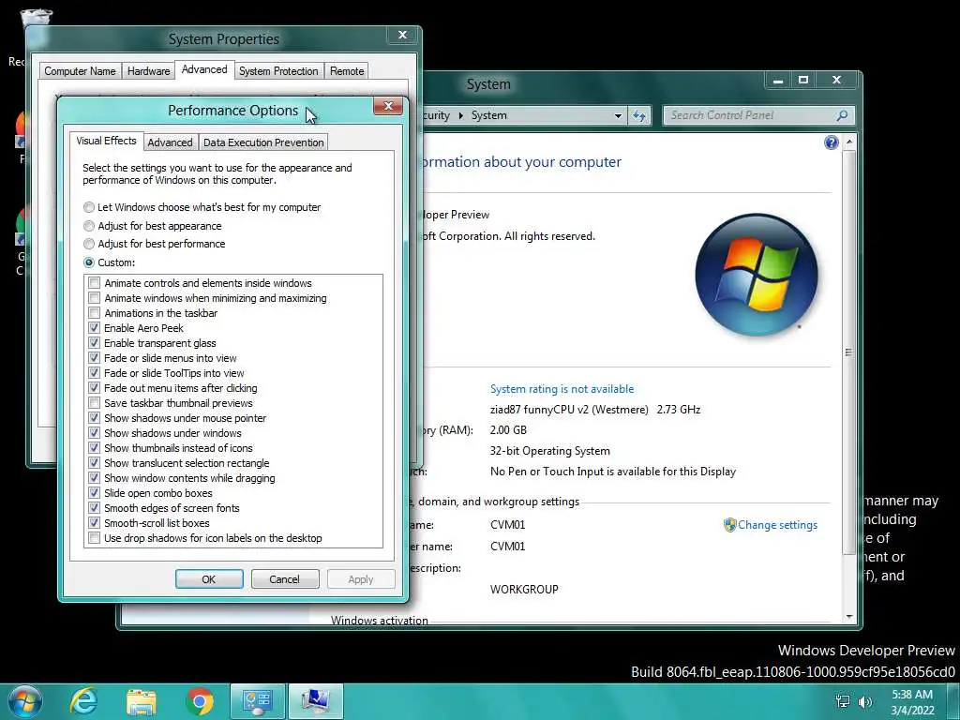The image size is (960, 720).
Task: Click the Apply button in Performance Options
Action: (x=361, y=579)
